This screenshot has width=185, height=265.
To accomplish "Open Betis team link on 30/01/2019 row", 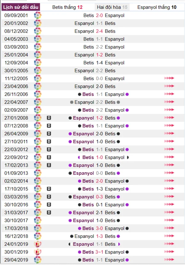I will [x=88, y=252].
